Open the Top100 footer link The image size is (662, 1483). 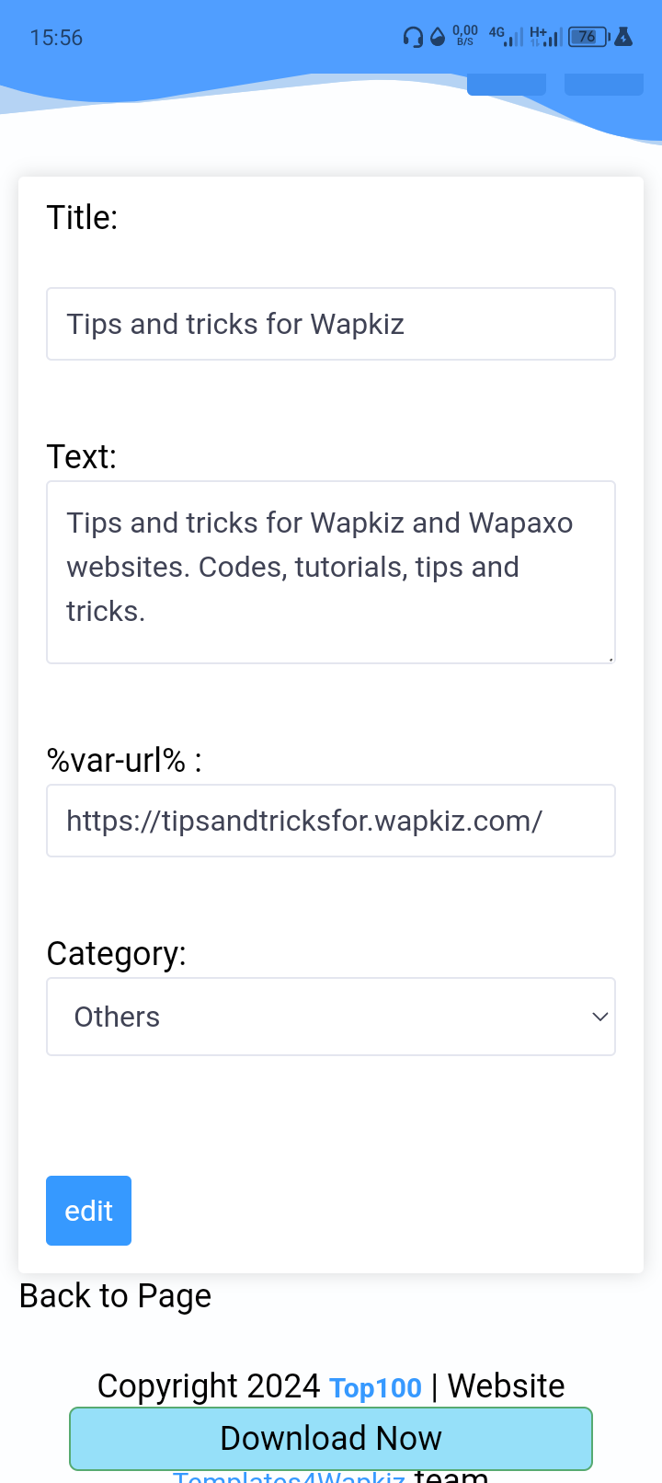pos(375,1387)
